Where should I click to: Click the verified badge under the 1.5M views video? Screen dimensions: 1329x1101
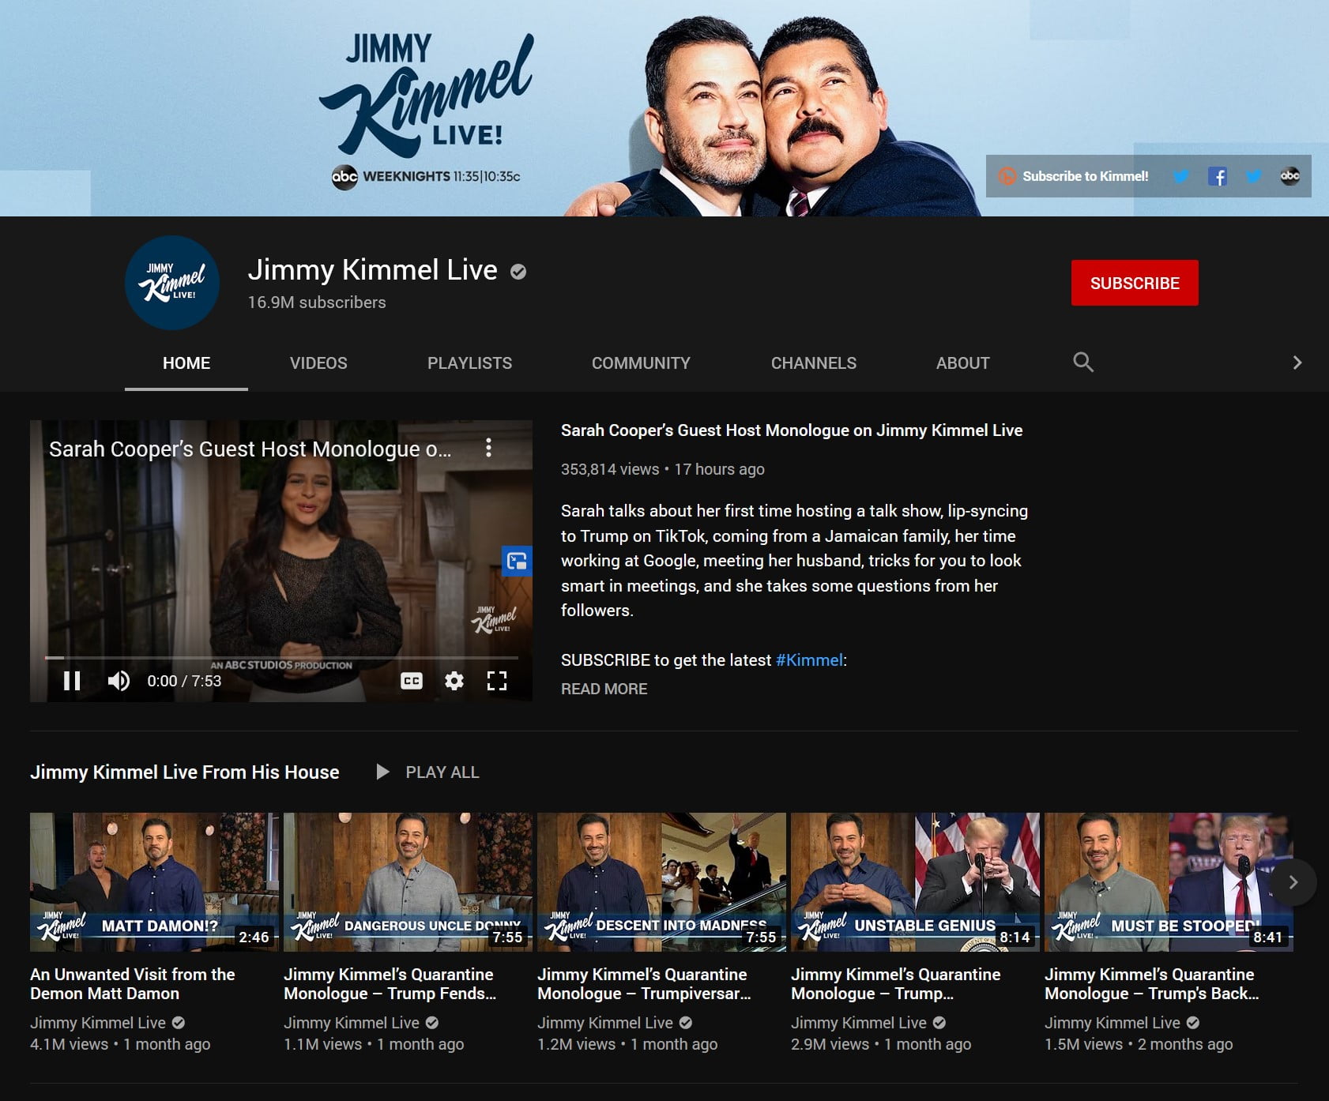[x=1193, y=1023]
